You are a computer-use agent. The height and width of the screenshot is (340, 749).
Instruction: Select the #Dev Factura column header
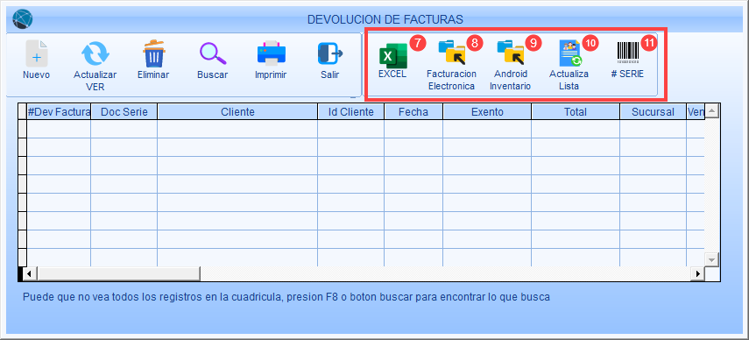tap(59, 112)
